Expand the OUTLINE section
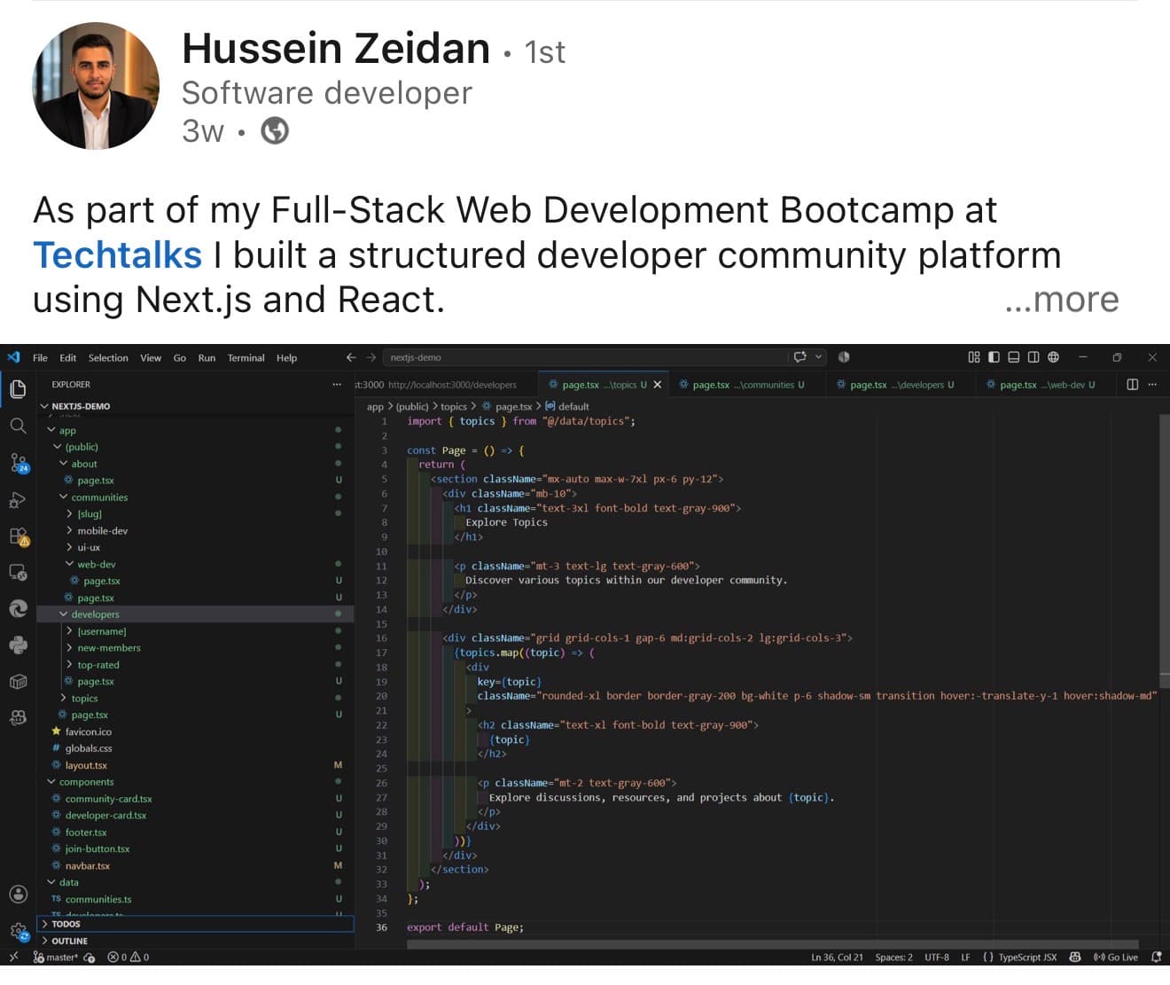The image size is (1170, 985). point(195,941)
